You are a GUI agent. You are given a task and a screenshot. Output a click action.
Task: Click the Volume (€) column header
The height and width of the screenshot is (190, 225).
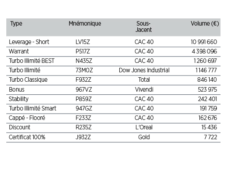[205, 24]
